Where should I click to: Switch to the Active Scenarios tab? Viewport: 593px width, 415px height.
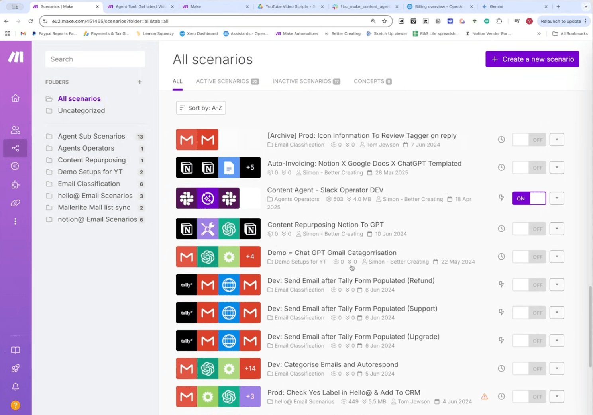pyautogui.click(x=227, y=81)
